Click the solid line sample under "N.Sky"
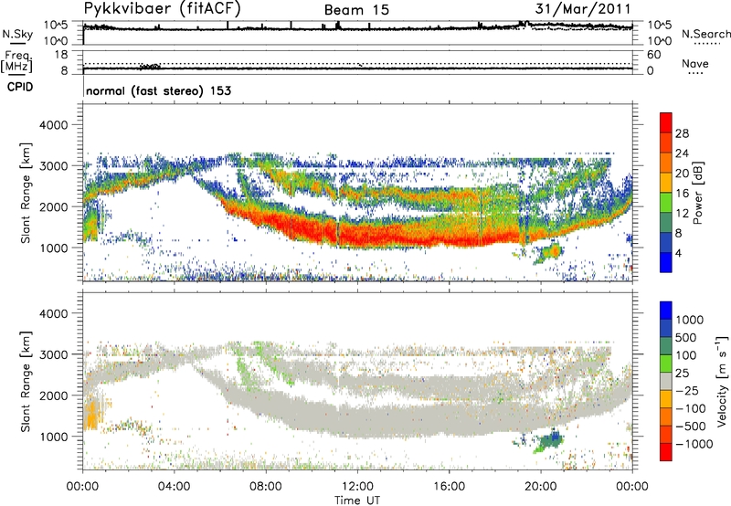The height and width of the screenshot is (506, 731). click(17, 43)
